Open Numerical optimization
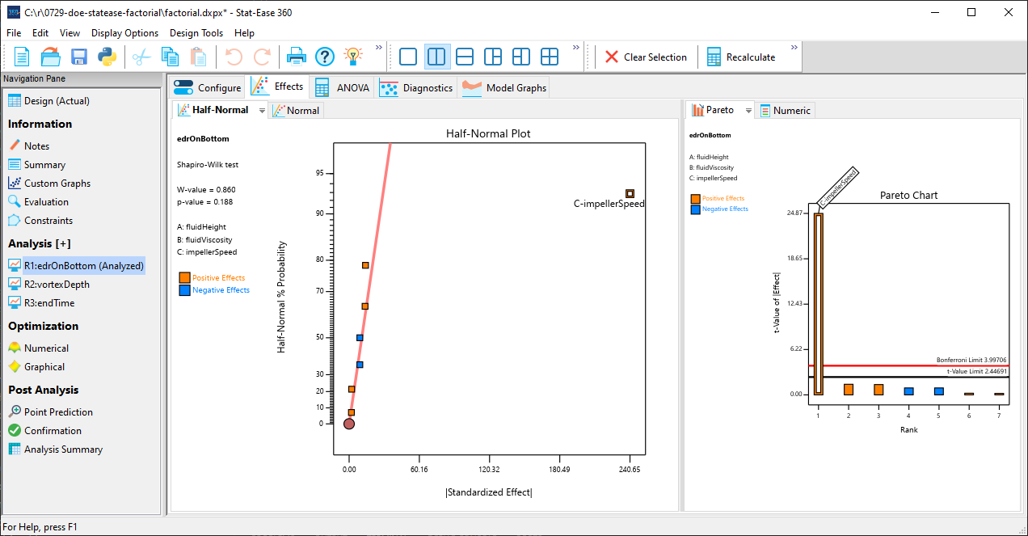1028x536 pixels. (38, 348)
